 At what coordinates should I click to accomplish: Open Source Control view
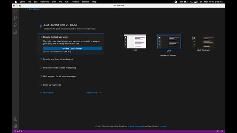pos(16,18)
